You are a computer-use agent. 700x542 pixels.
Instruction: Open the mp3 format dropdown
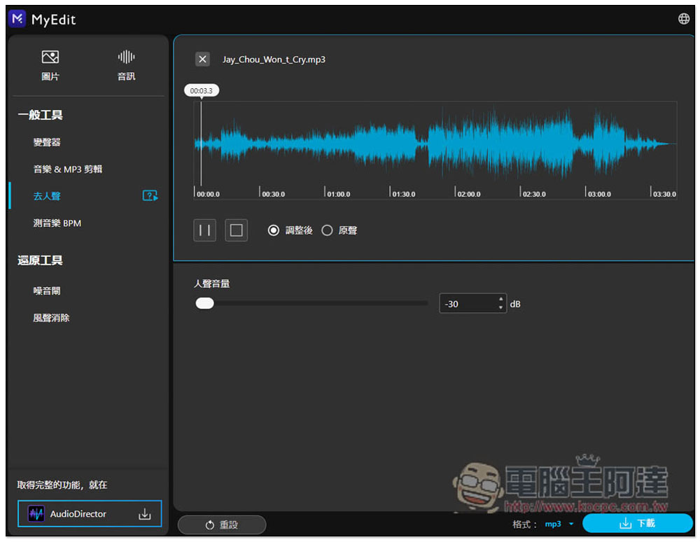[559, 524]
